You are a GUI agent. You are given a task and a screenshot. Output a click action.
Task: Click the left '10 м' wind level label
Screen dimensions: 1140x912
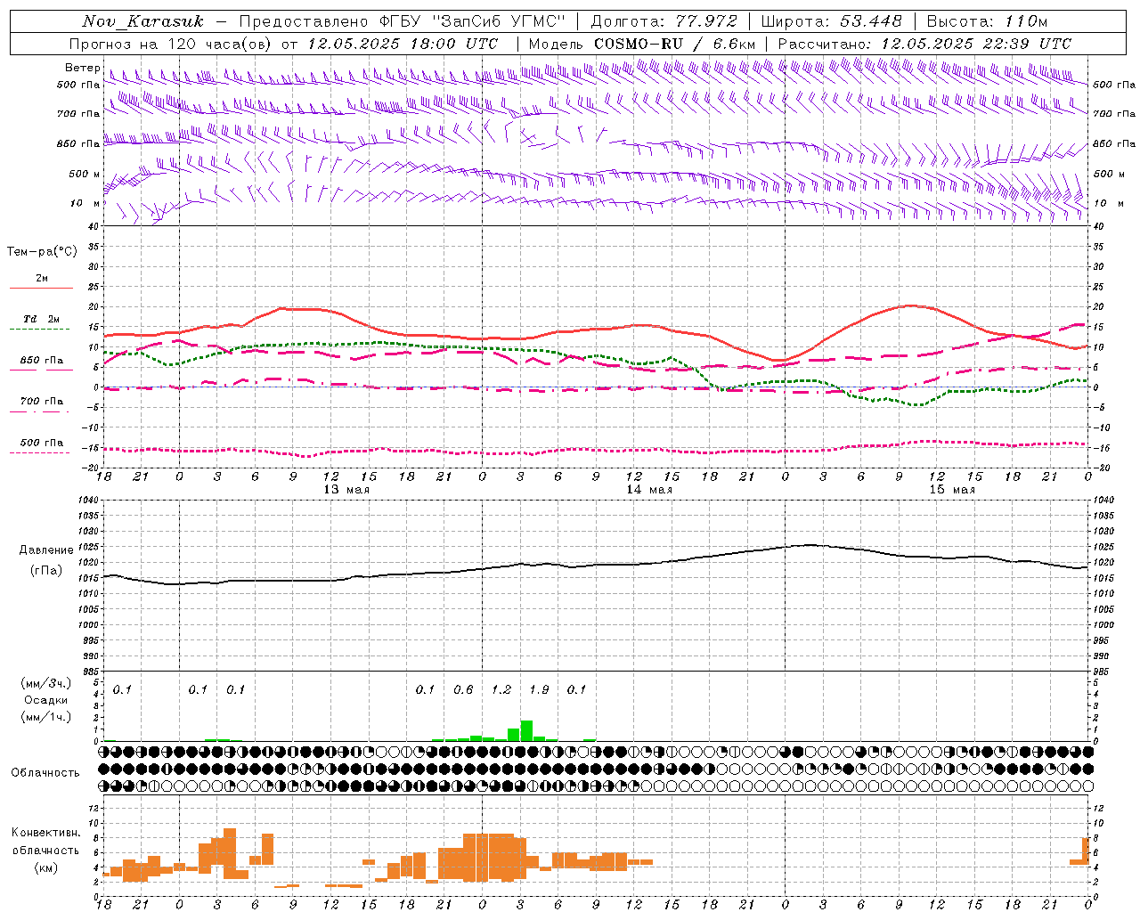[x=85, y=203]
